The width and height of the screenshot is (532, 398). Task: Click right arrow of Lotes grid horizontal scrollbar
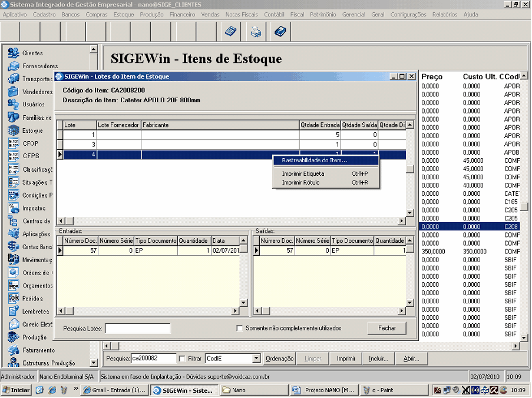(x=402, y=221)
